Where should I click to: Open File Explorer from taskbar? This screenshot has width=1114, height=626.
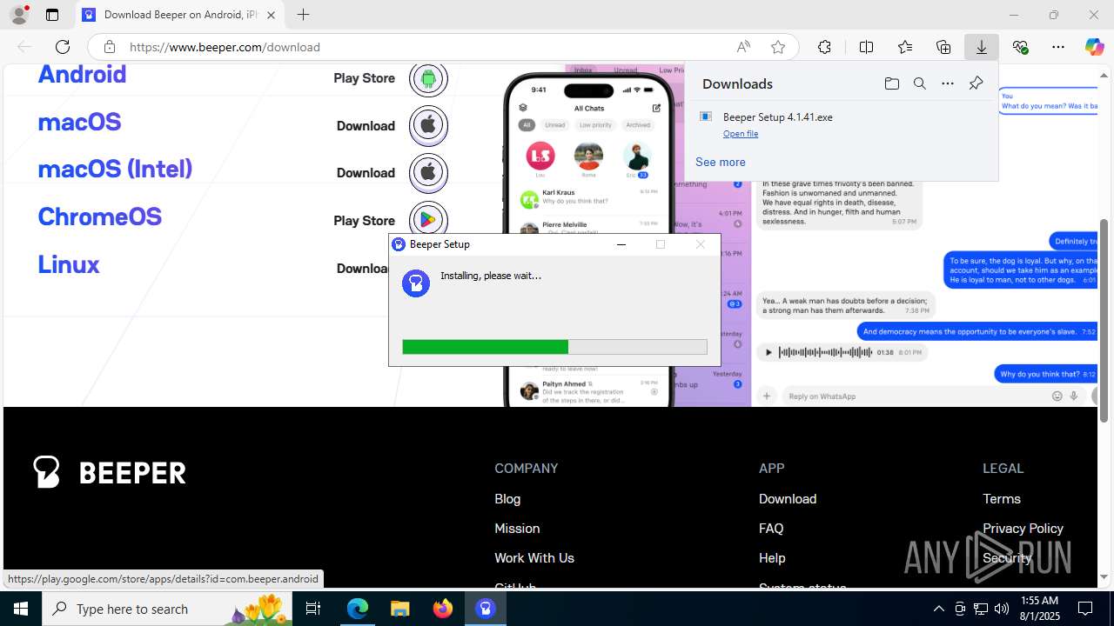coord(400,609)
